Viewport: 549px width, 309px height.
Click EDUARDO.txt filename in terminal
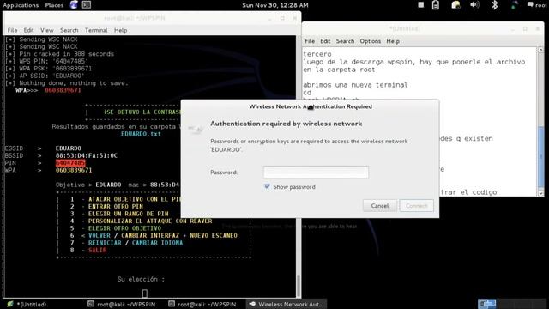pyautogui.click(x=141, y=134)
